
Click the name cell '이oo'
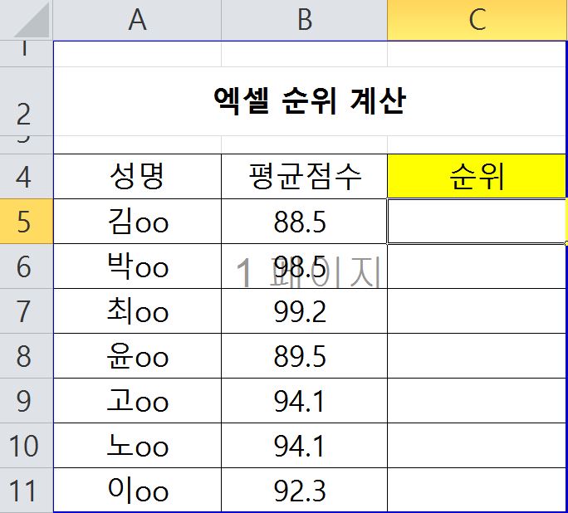pyautogui.click(x=137, y=491)
